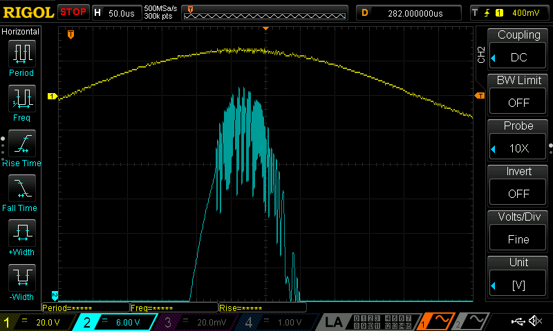Open the Unit [V] selector
The height and width of the screenshot is (331, 553).
click(x=518, y=285)
